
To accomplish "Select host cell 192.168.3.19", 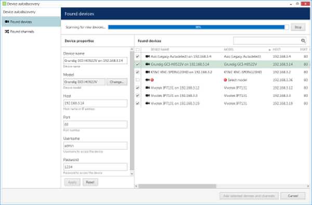I will [x=283, y=104].
